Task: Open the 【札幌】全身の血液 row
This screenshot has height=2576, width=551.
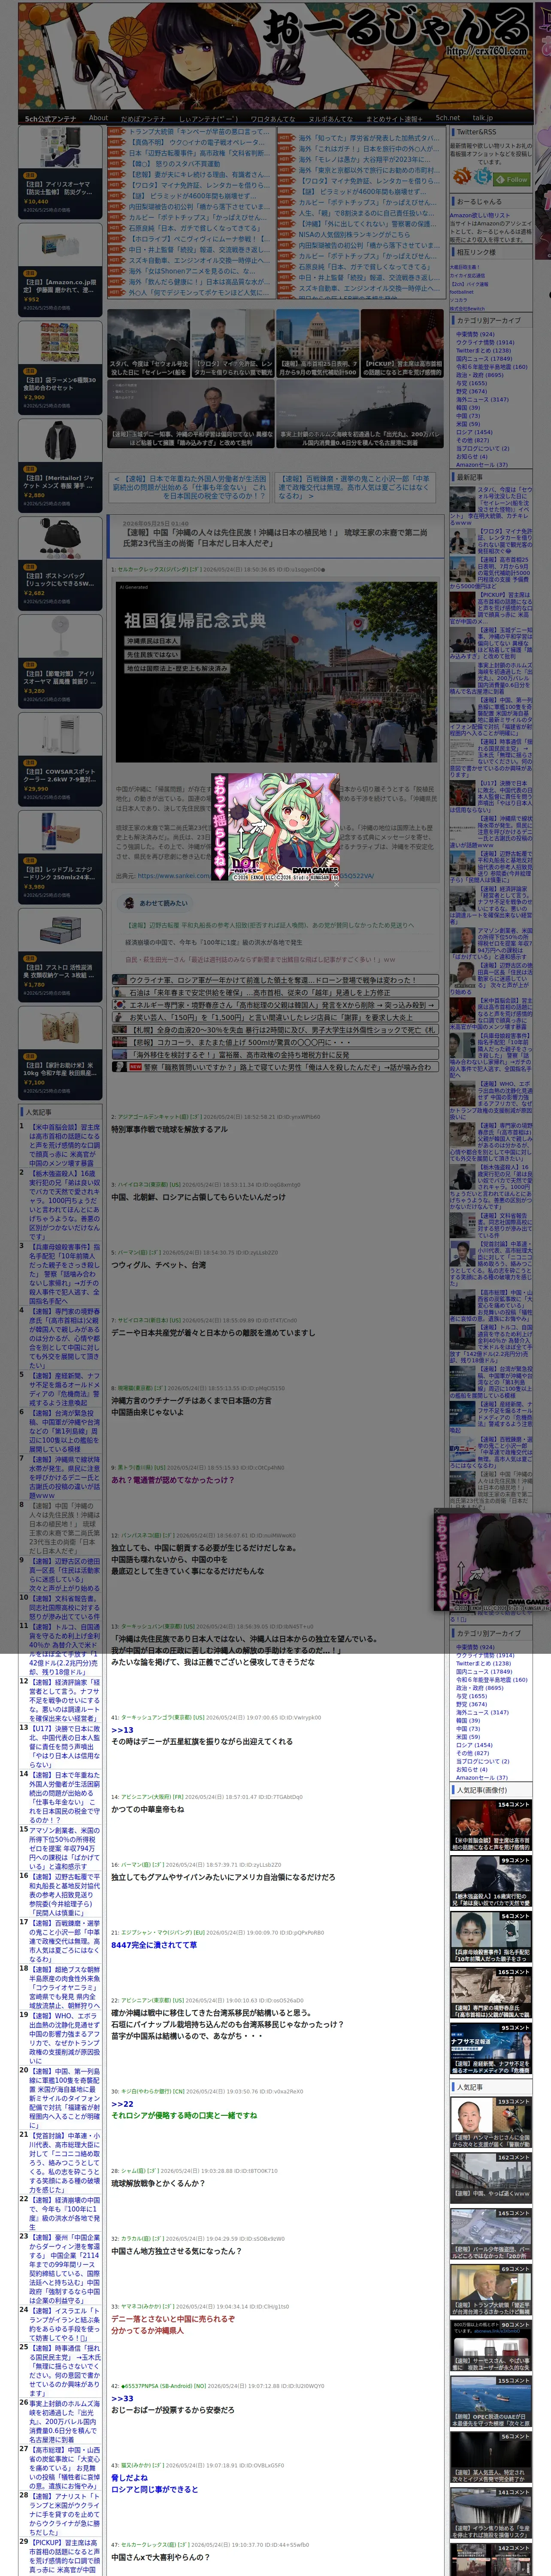Action: click(x=275, y=1030)
